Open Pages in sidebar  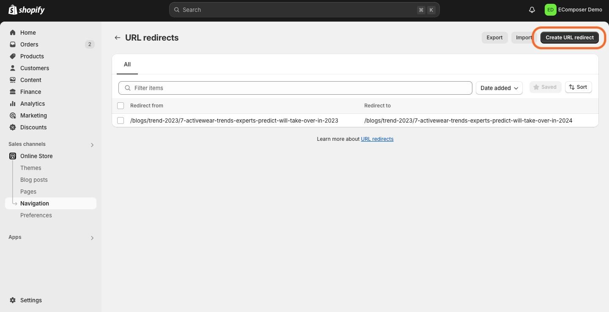click(x=28, y=192)
